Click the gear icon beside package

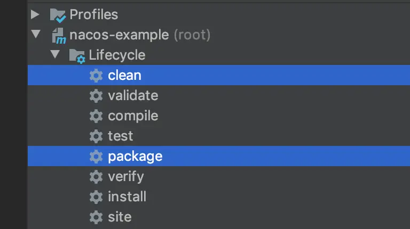coord(96,157)
